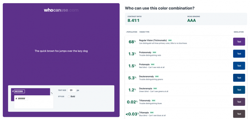Screen dimensions: 250x119
Task: Click the quick brown fox preview sentence
Action: (x=61, y=51)
